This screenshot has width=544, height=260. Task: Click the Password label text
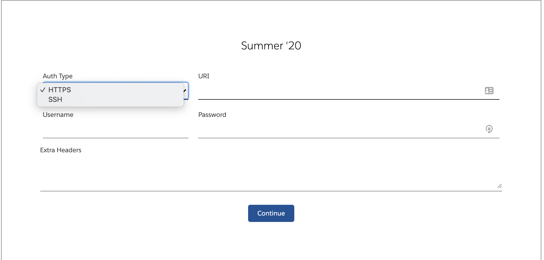click(212, 115)
